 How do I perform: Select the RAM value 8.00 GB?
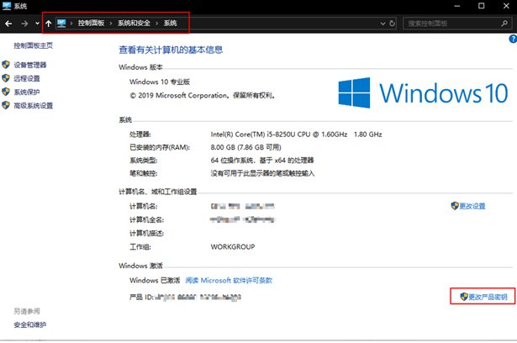[223, 147]
